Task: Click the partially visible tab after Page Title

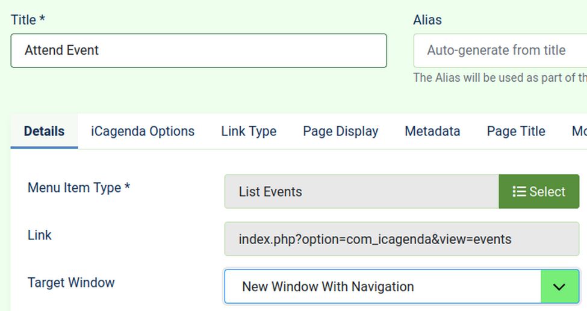Action: (x=579, y=131)
